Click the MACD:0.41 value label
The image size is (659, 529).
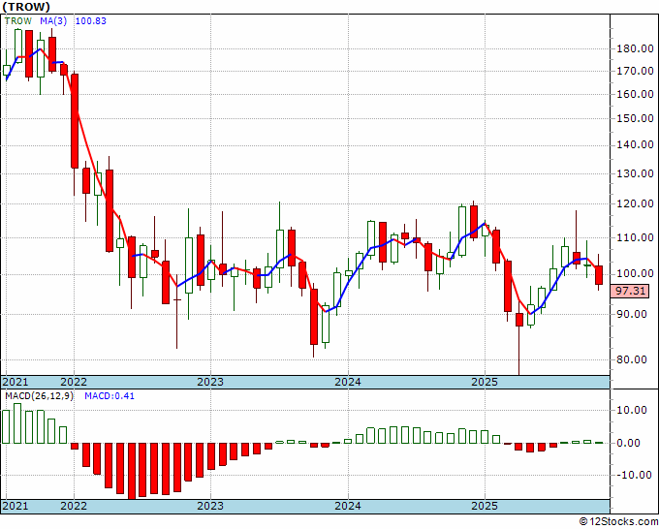point(110,396)
